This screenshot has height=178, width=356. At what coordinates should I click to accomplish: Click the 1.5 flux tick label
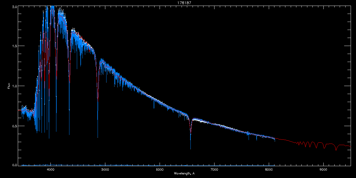(14, 46)
